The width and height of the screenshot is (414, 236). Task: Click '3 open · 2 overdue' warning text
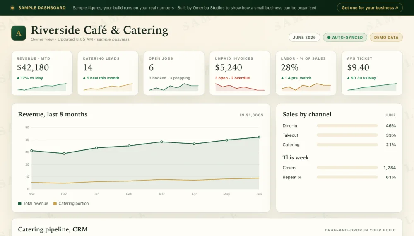232,78
